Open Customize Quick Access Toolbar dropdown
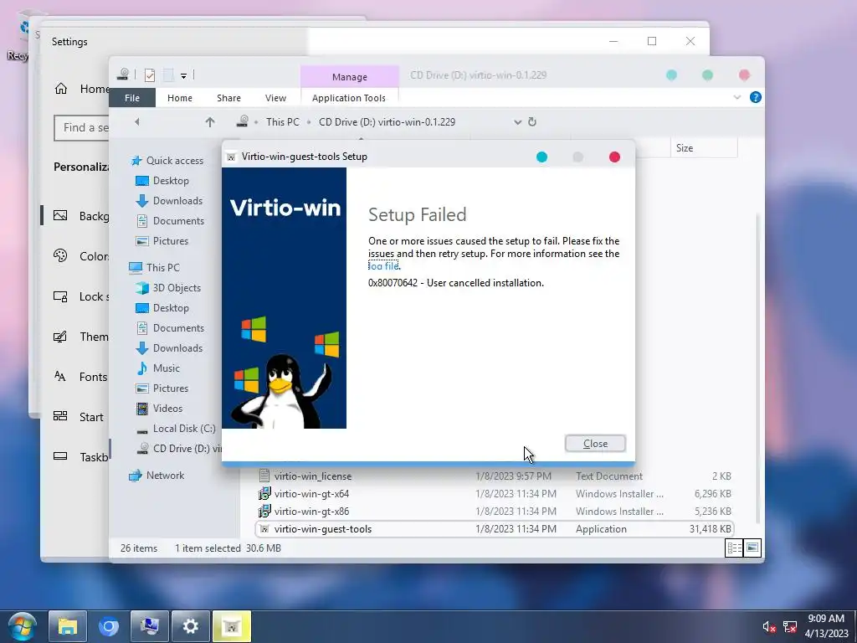857x643 pixels. tap(183, 76)
